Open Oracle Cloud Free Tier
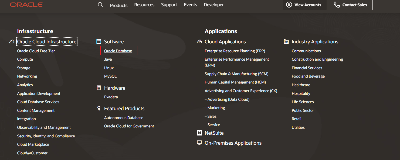 click(36, 51)
